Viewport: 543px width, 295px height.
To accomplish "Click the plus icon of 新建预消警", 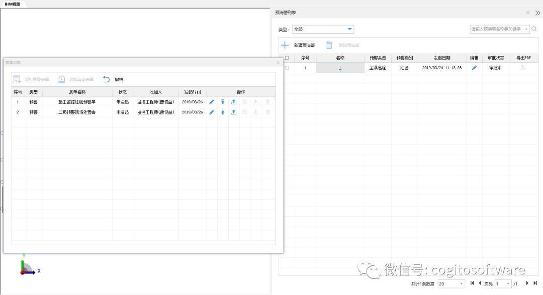I will (285, 45).
